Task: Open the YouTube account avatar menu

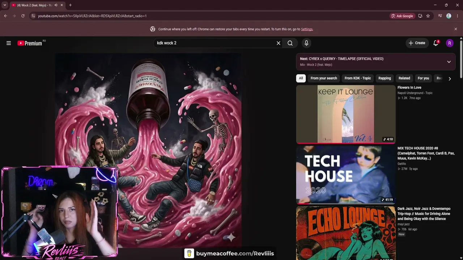Action: coord(450,43)
